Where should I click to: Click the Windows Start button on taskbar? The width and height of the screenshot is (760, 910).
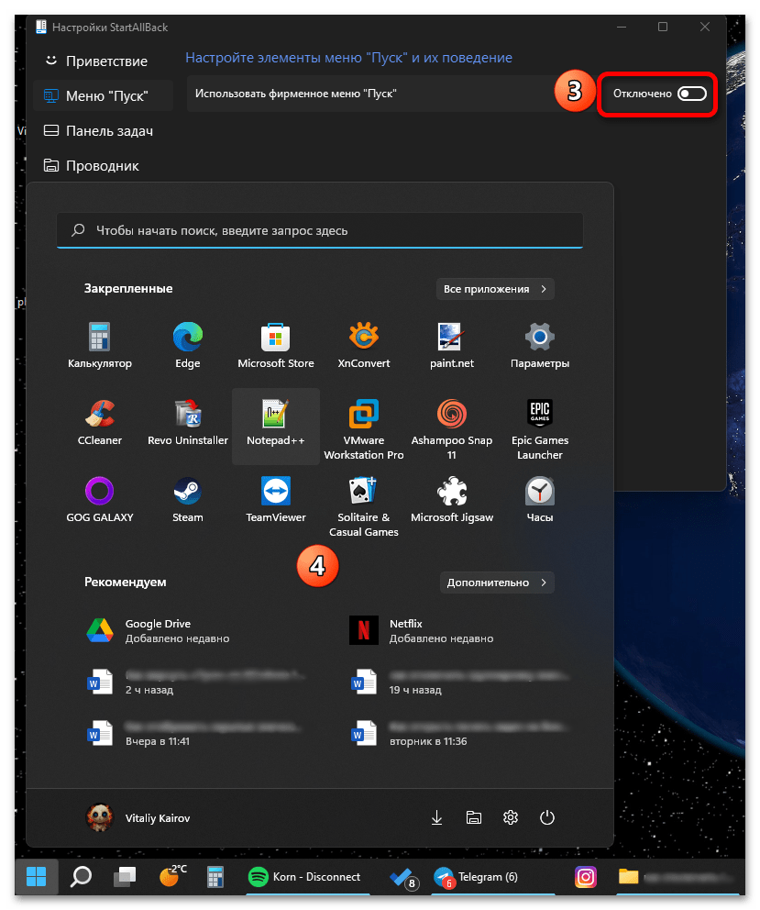pyautogui.click(x=36, y=876)
